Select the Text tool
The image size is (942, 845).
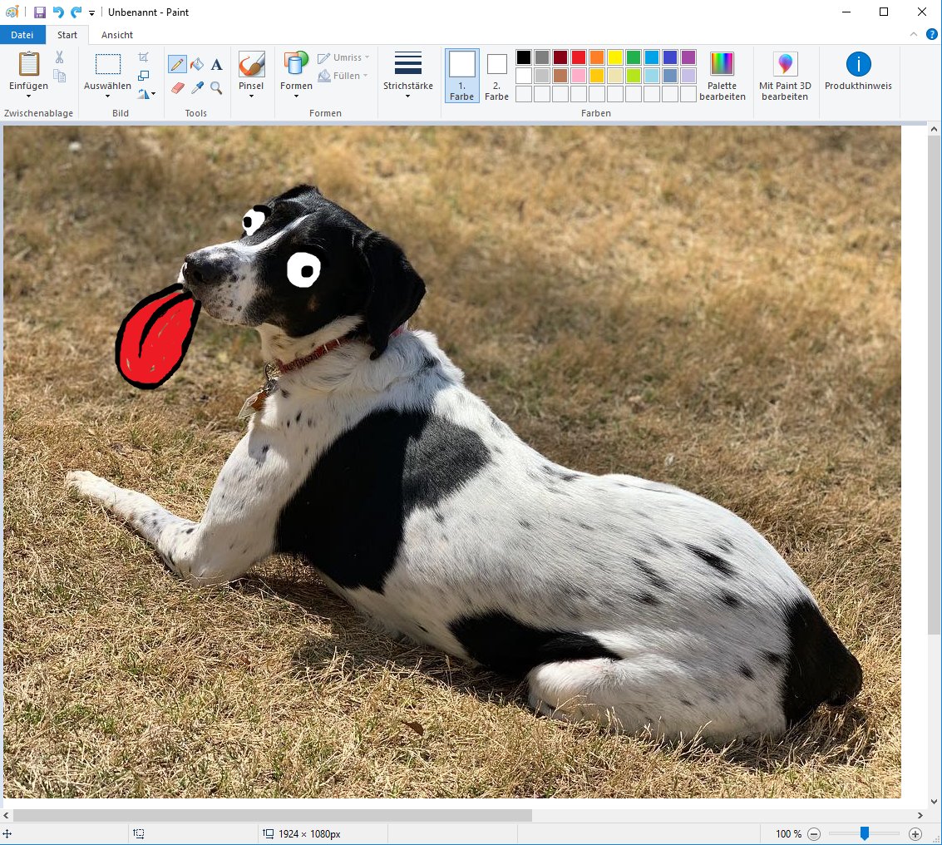click(x=217, y=64)
